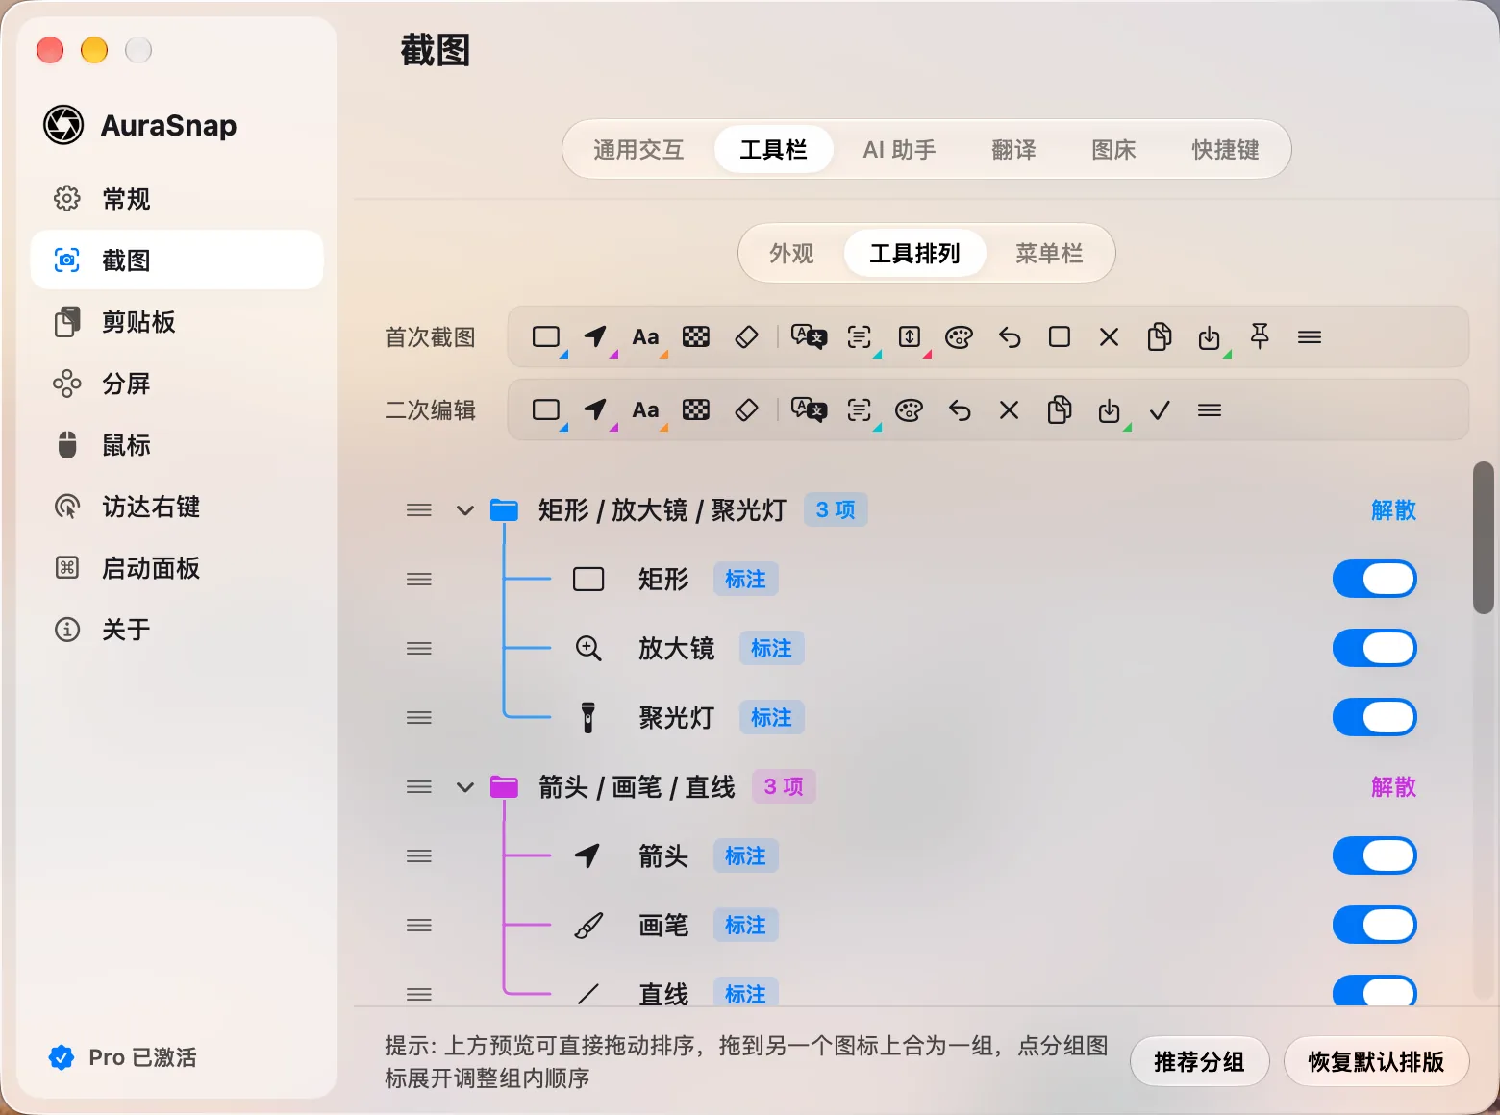
Task: Select the rectangle tool in the 首次截图 toolbar
Action: coord(546,336)
